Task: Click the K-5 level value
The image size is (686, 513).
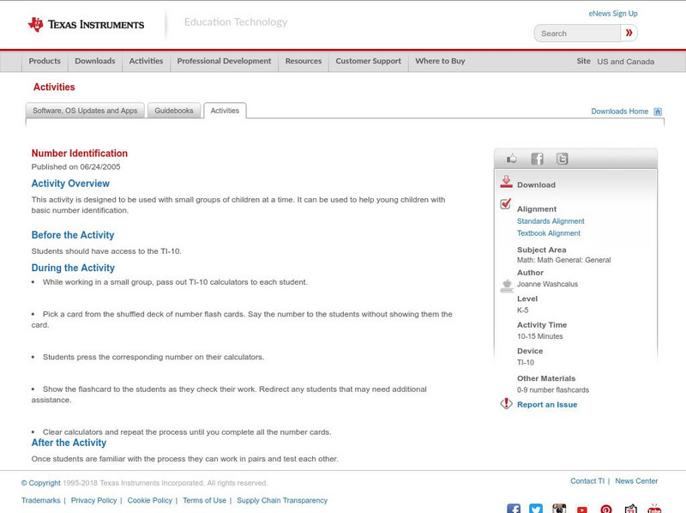Action: coord(522,311)
